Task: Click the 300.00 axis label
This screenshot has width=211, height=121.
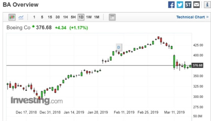Action: (198, 97)
